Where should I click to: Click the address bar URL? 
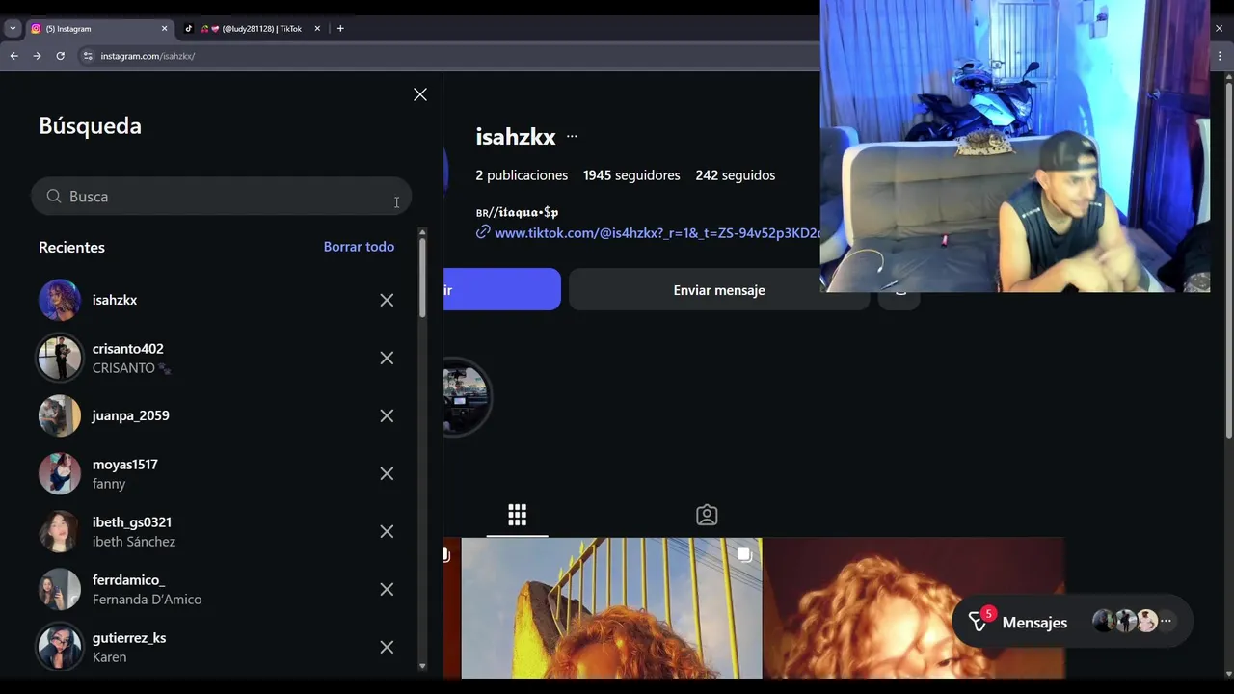(x=148, y=56)
